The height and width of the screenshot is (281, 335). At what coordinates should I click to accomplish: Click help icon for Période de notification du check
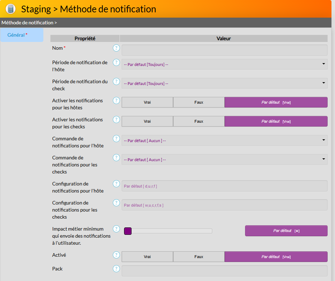pyautogui.click(x=116, y=81)
